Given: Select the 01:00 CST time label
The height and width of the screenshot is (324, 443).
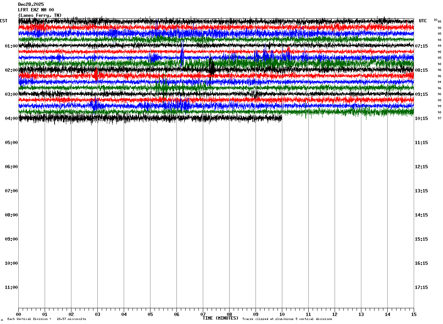Looking at the screenshot, I should (x=11, y=46).
